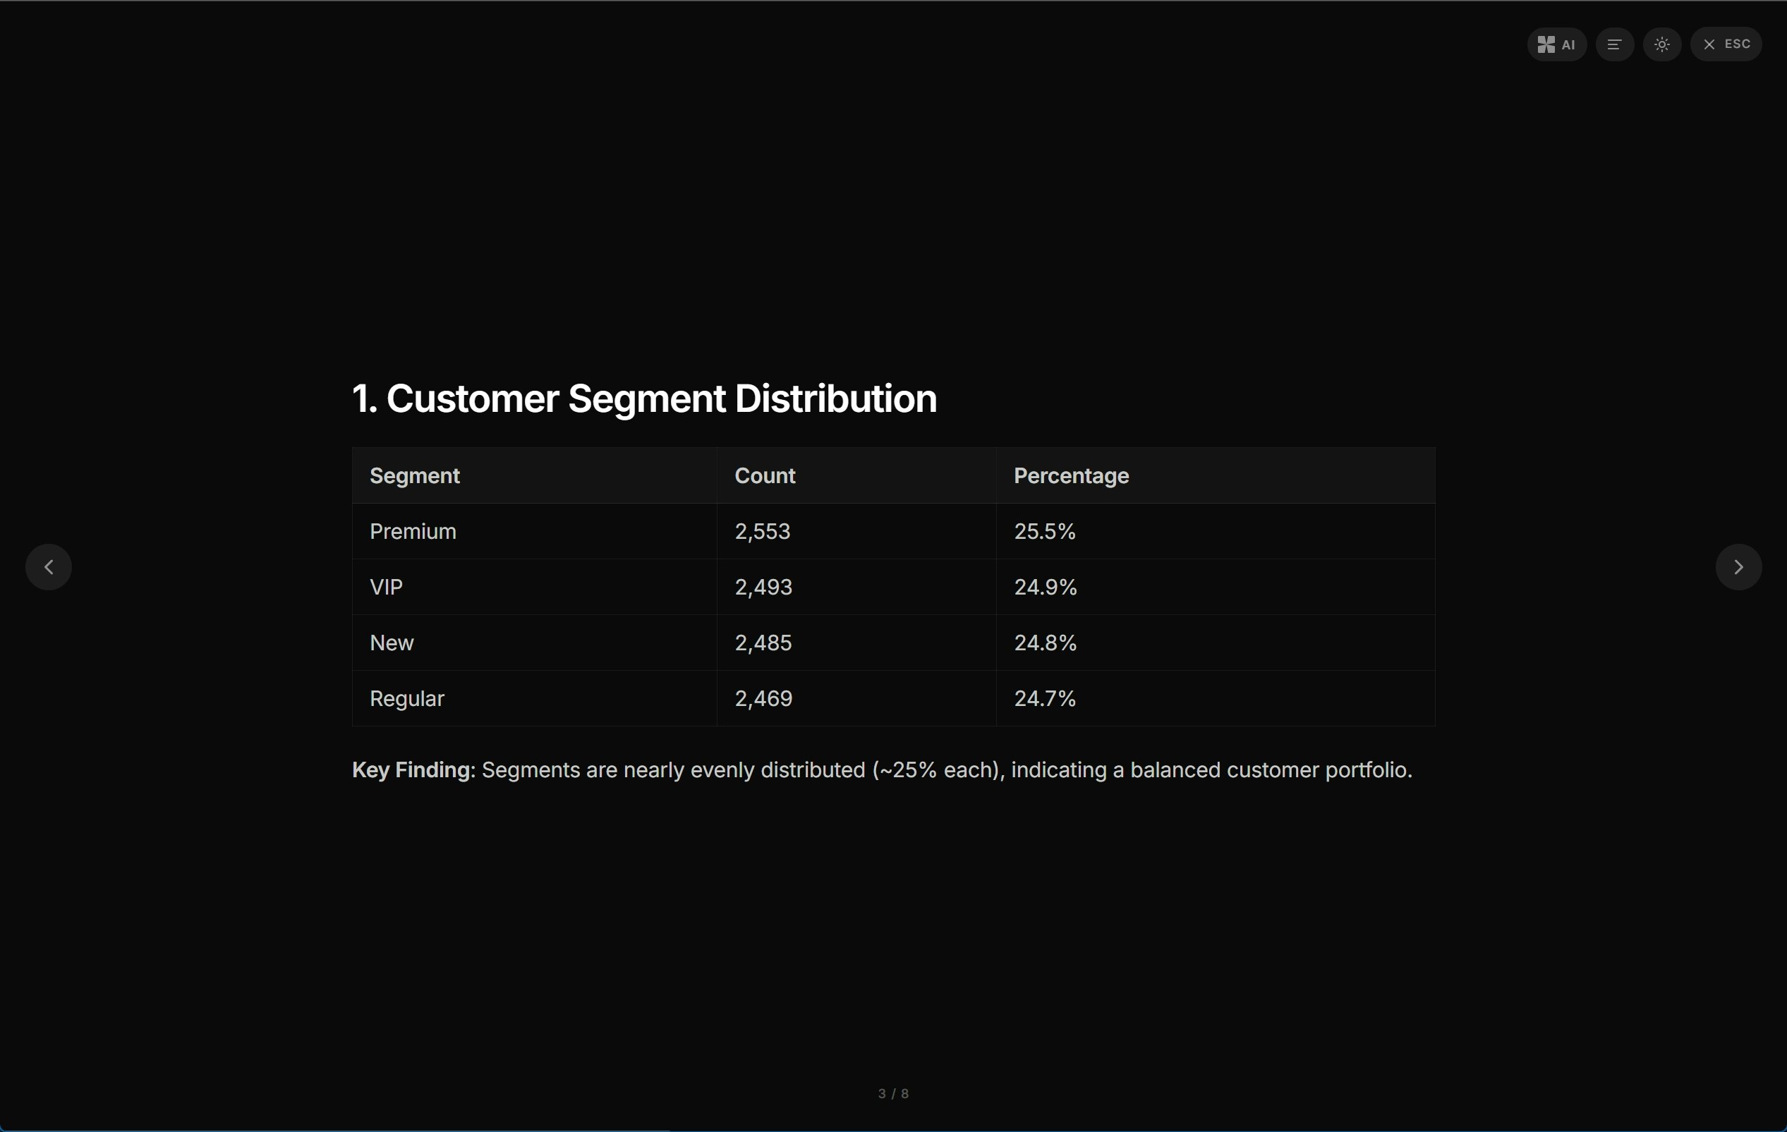Image resolution: width=1787 pixels, height=1132 pixels.
Task: Click the 2,469 count cell
Action: pyautogui.click(x=856, y=698)
